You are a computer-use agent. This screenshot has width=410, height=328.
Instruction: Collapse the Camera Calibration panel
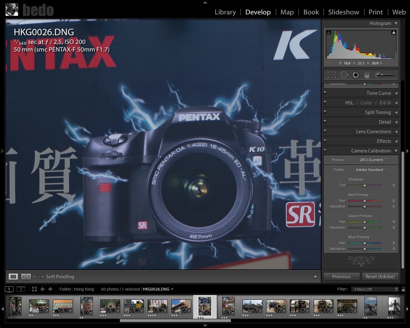click(396, 151)
